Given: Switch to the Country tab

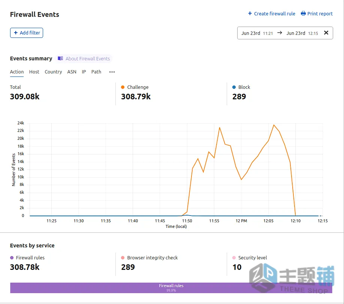Looking at the screenshot, I should click(x=53, y=72).
